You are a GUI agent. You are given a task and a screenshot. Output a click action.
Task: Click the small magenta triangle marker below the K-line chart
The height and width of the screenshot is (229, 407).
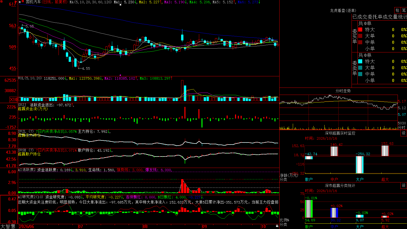(120, 75)
